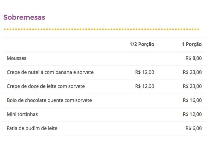Click the empty half-portion cell for Mousses
206x153 pixels.
click(142, 58)
